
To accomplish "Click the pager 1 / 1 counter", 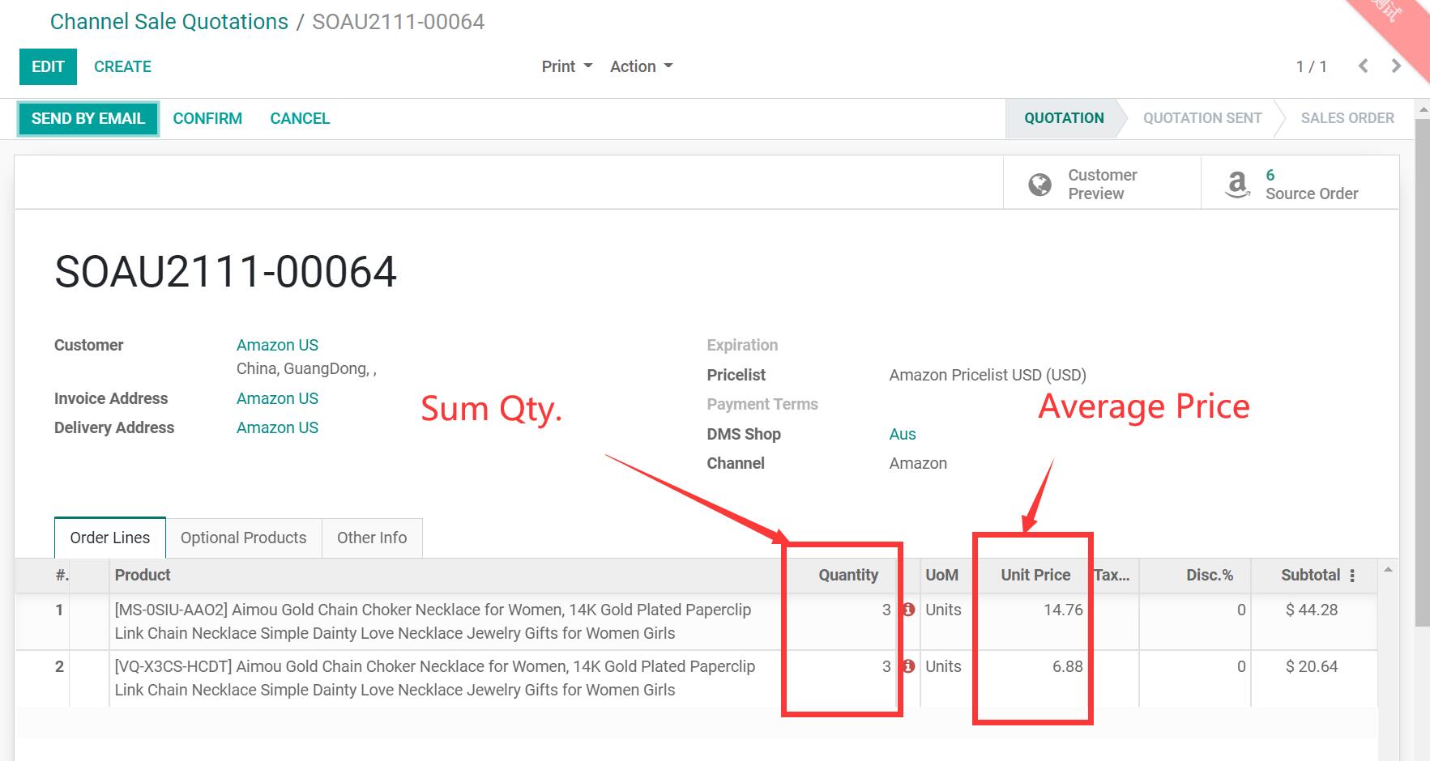I will [1311, 66].
